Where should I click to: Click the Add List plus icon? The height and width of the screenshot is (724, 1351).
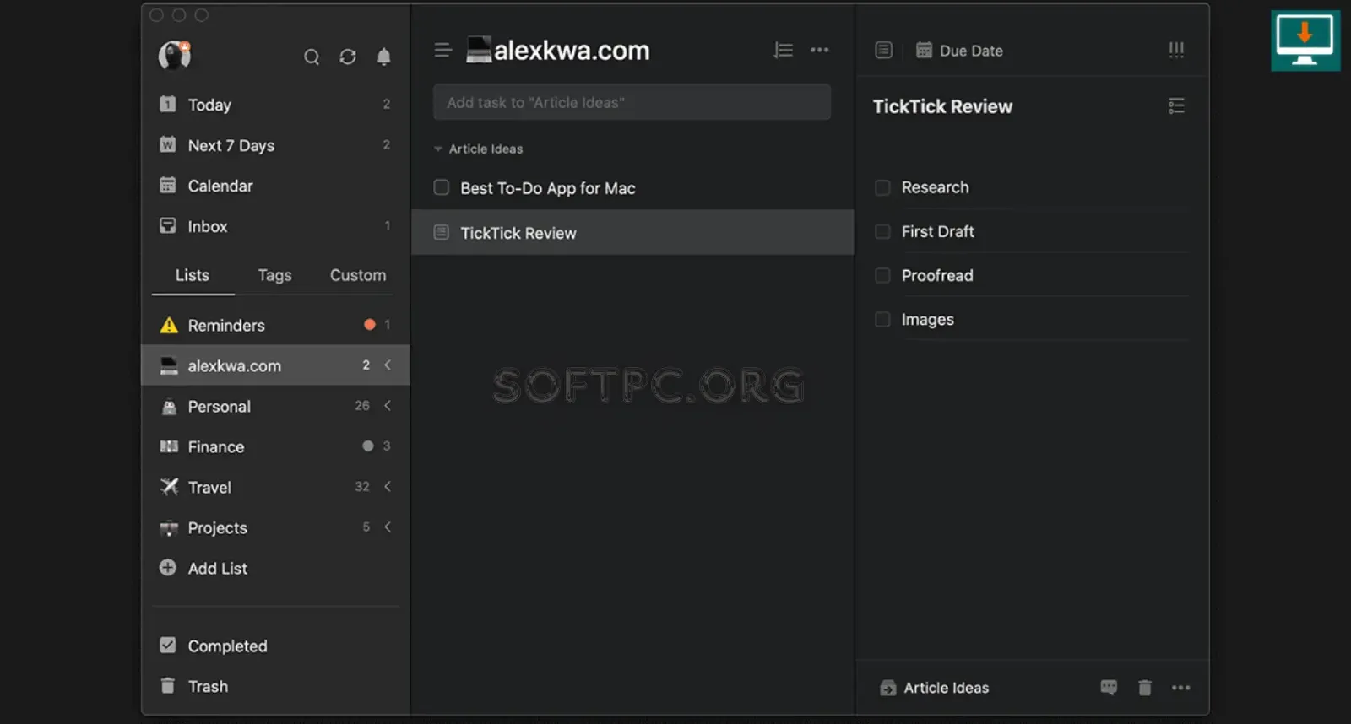pos(168,568)
